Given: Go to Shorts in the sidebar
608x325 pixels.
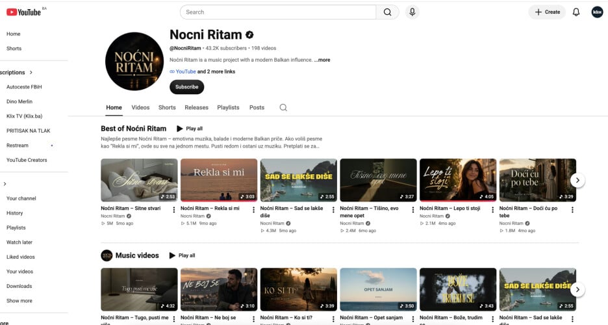Looking at the screenshot, I should coord(14,49).
